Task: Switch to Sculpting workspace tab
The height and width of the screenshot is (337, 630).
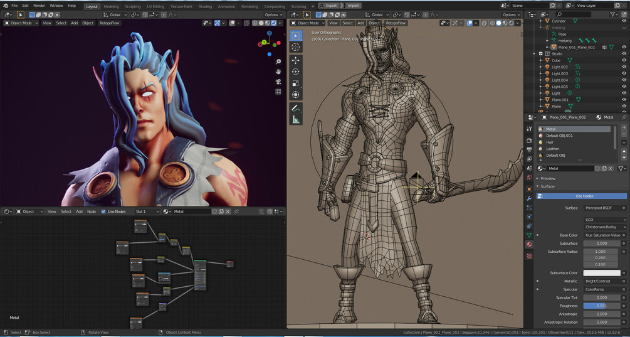Action: [x=133, y=6]
